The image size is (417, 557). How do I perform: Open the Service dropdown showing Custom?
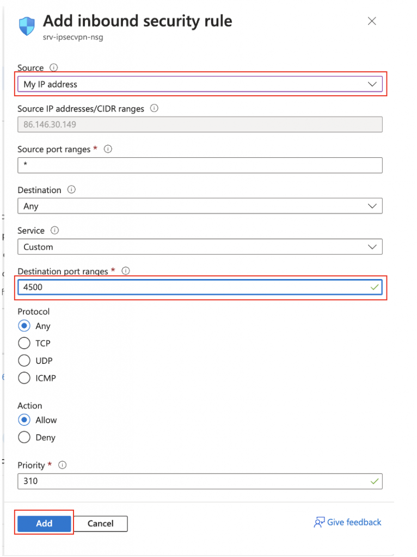[200, 247]
